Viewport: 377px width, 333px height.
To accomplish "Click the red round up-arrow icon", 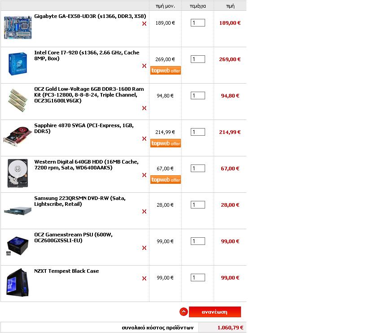I will pos(184,312).
